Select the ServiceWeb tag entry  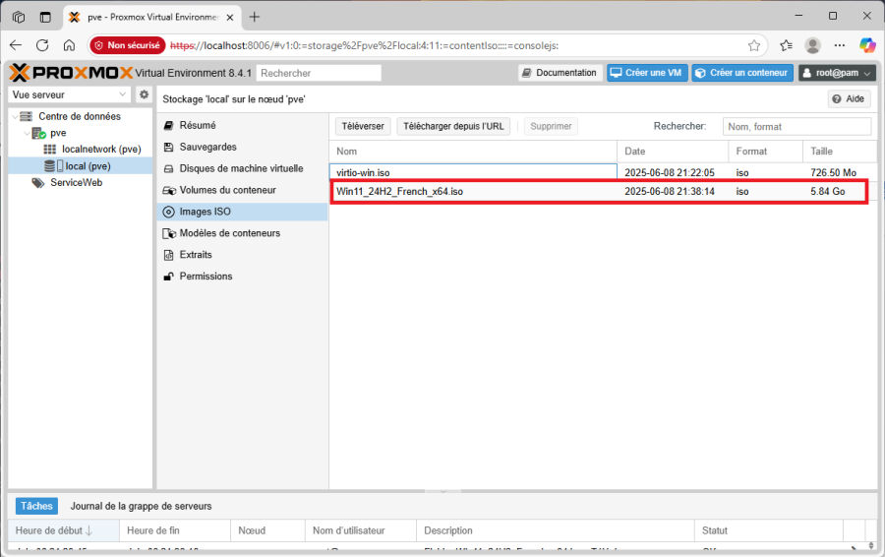point(76,182)
